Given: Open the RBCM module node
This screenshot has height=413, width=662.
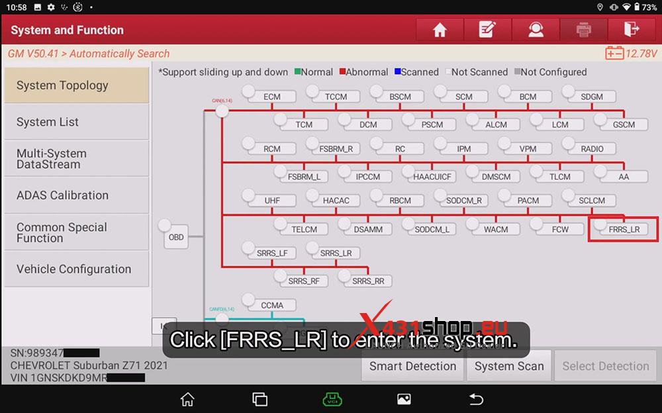Looking at the screenshot, I should click(400, 200).
